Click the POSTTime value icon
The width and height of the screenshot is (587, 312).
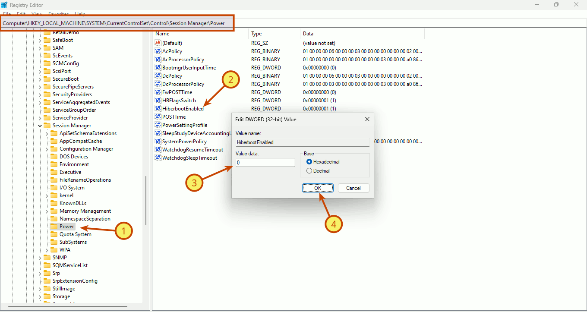[x=158, y=117]
